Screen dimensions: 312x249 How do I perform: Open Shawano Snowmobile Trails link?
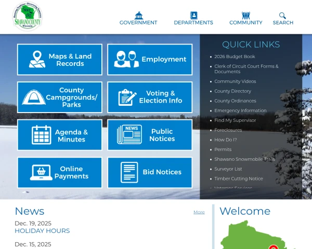[x=245, y=159]
